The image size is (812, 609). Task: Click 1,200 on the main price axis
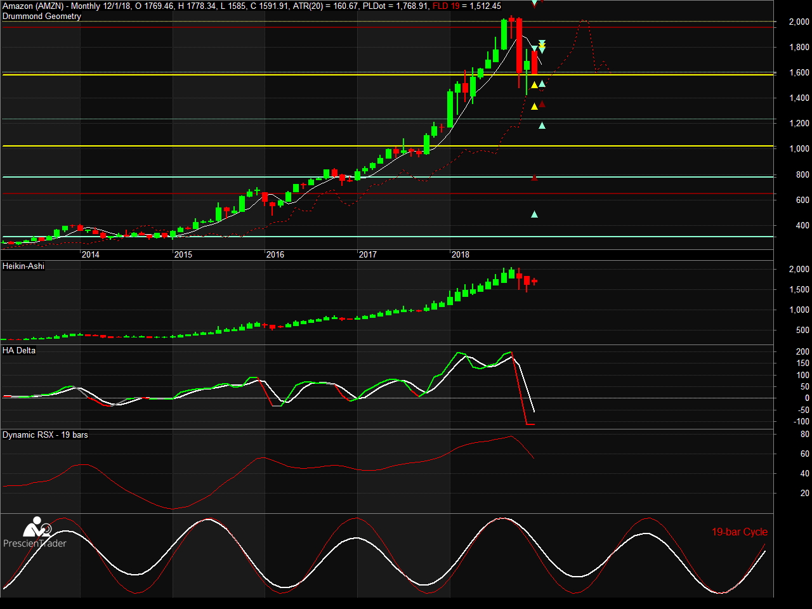(799, 123)
